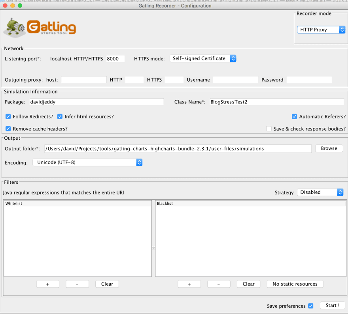Click the Outgoing proxy host field
Screen dimensions: 348x314
pyautogui.click(x=84, y=80)
